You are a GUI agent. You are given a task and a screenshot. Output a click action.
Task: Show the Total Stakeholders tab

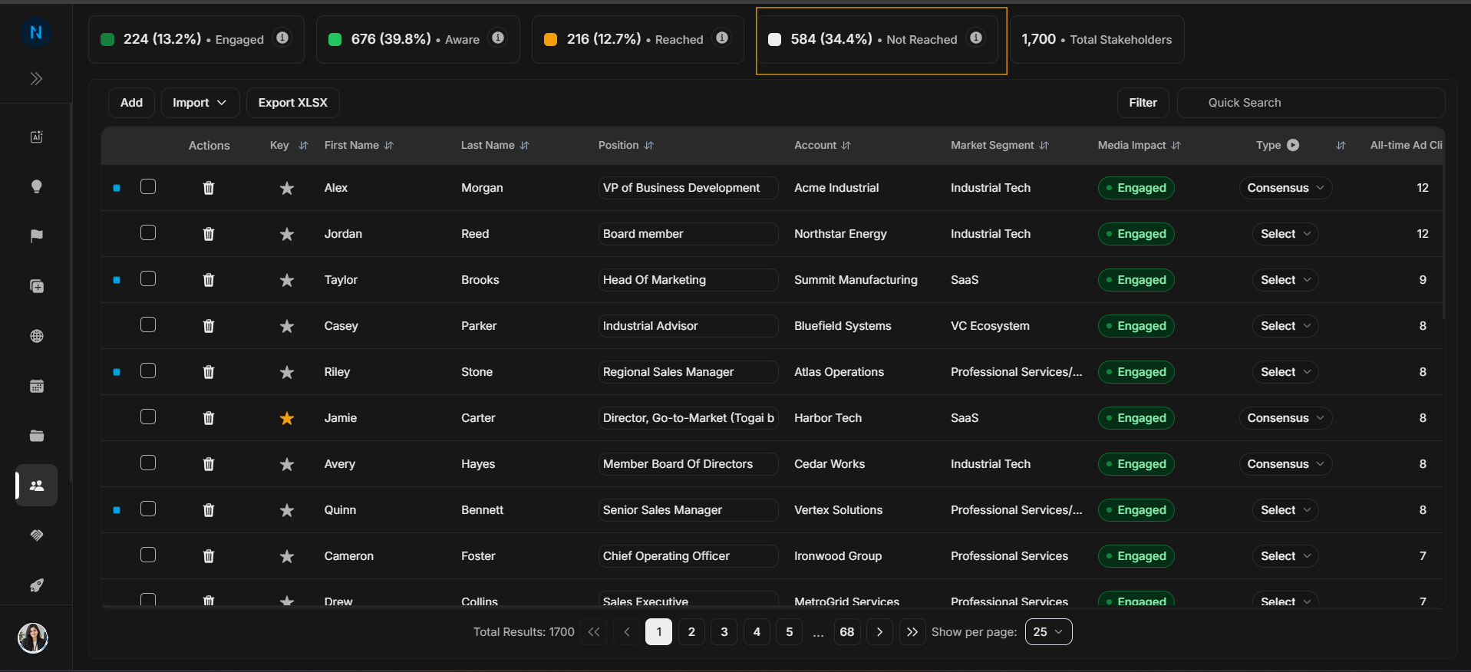click(x=1097, y=39)
